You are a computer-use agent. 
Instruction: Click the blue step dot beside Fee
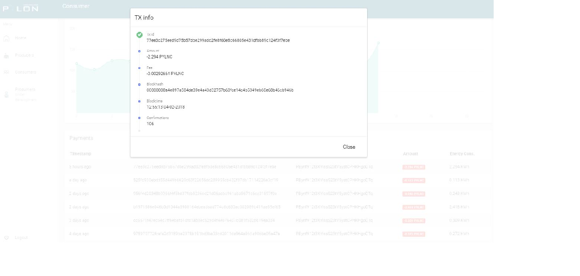(140, 68)
